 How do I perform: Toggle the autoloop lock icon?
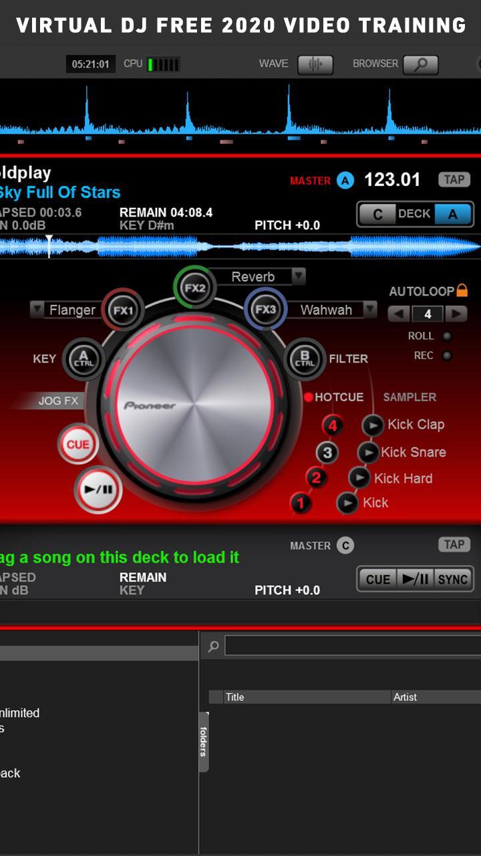click(x=462, y=291)
